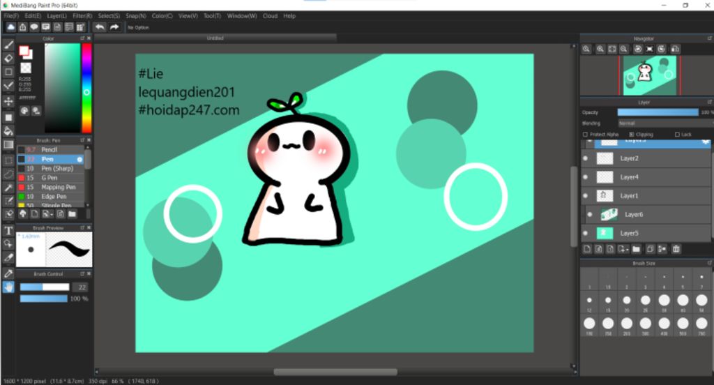Click brush list scroll-up arrow

87,148
